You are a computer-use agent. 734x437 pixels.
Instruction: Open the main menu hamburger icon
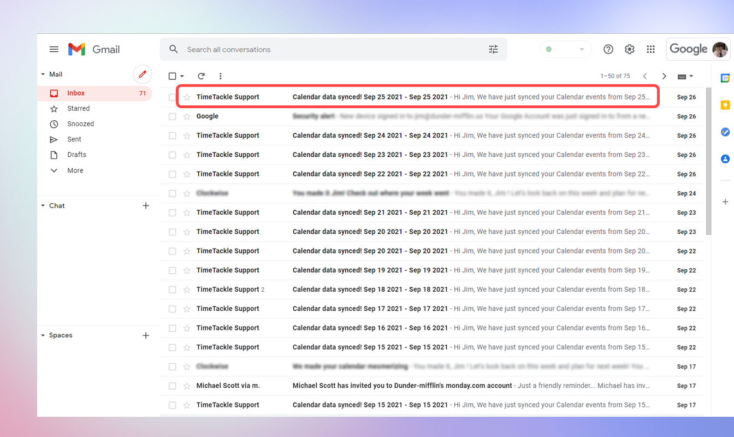[x=54, y=49]
